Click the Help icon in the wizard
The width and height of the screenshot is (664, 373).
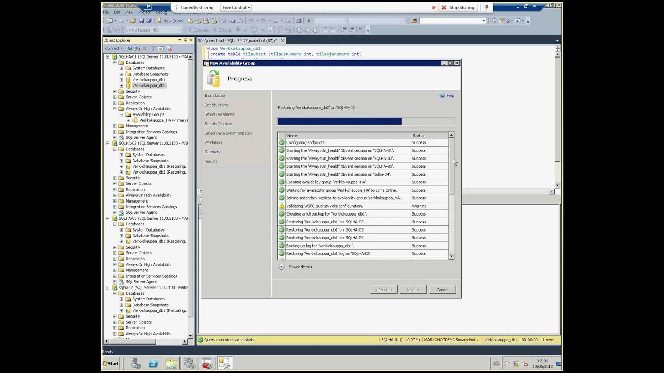pyautogui.click(x=442, y=96)
